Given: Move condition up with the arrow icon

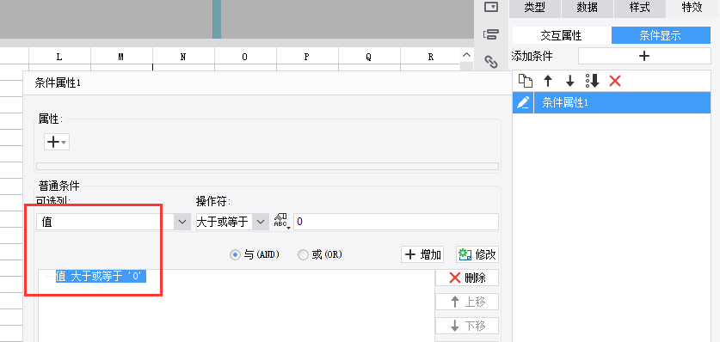Looking at the screenshot, I should tap(548, 81).
